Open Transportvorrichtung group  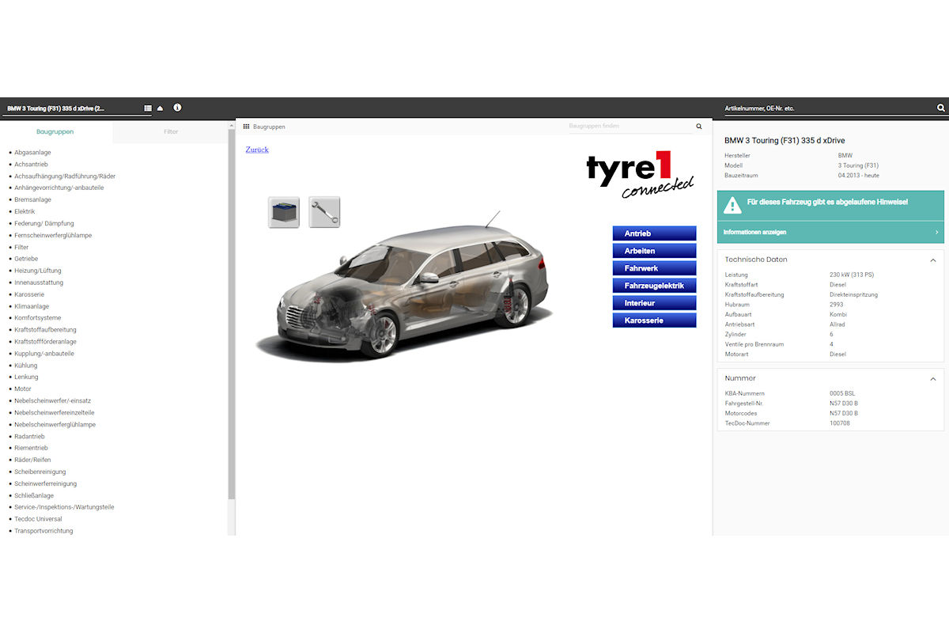pos(43,531)
